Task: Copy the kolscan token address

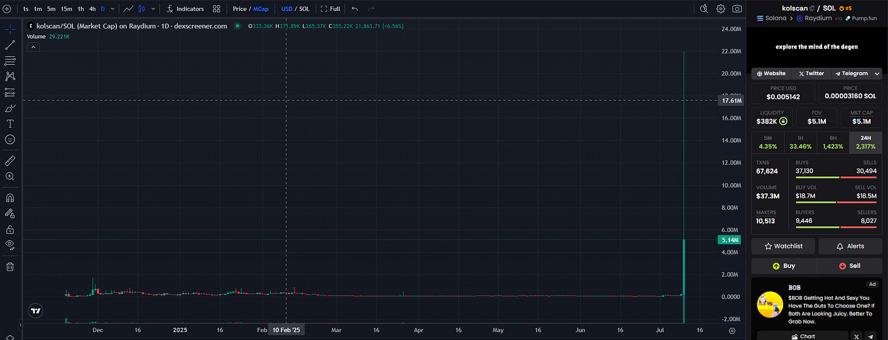Action: pyautogui.click(x=812, y=9)
